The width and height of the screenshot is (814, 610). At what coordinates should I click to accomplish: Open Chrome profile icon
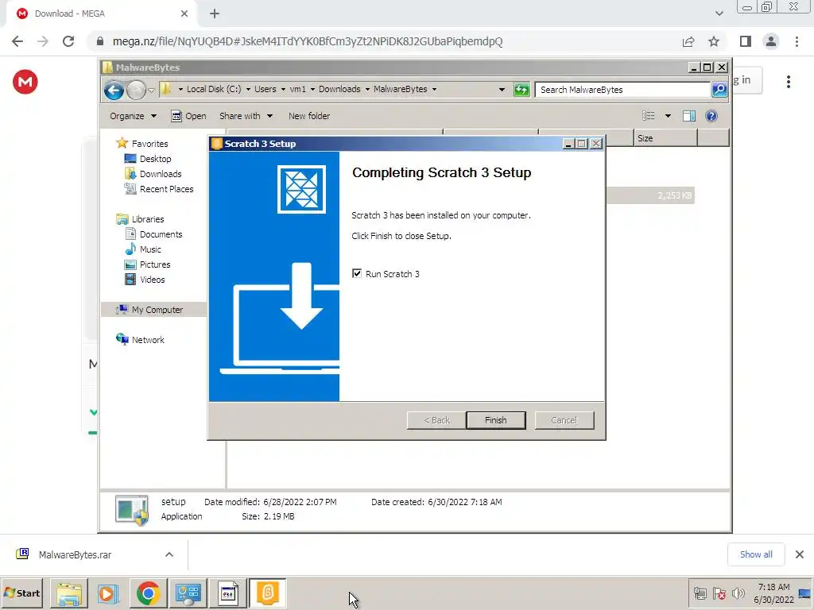pyautogui.click(x=771, y=41)
